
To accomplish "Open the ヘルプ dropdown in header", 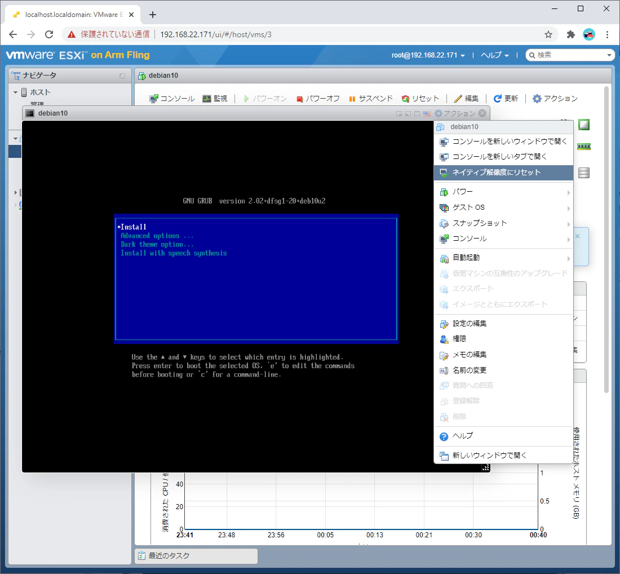I will (495, 55).
